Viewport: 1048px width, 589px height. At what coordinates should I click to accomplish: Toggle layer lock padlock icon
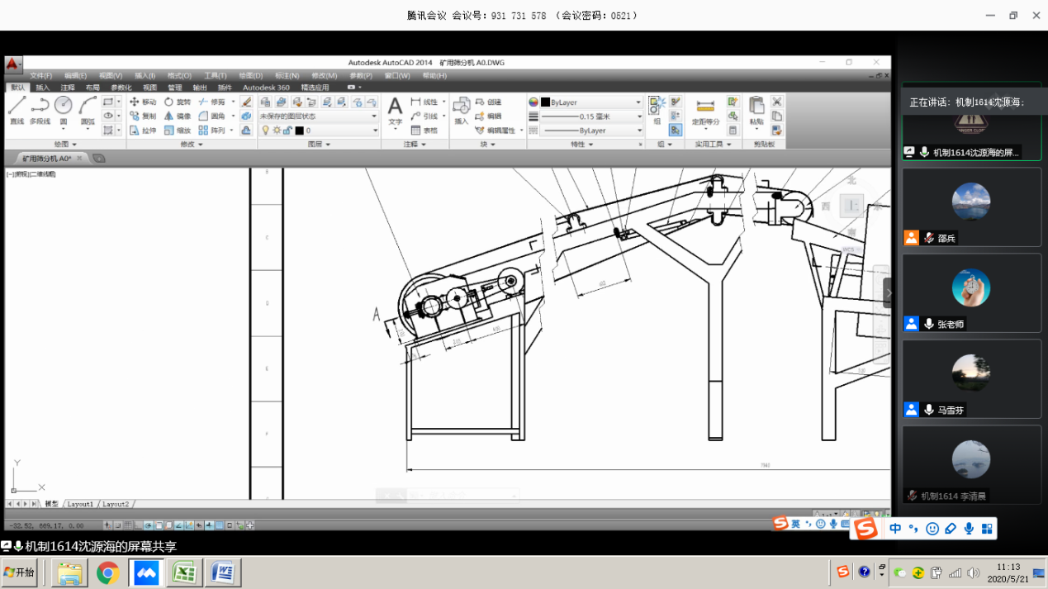pos(287,131)
